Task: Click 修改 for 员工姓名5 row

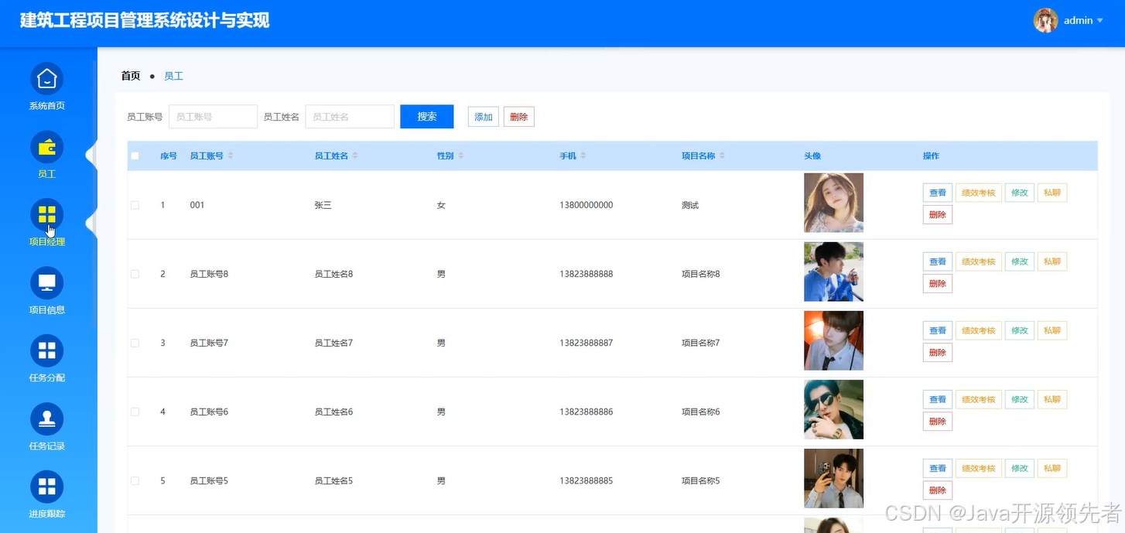Action: pos(1020,468)
